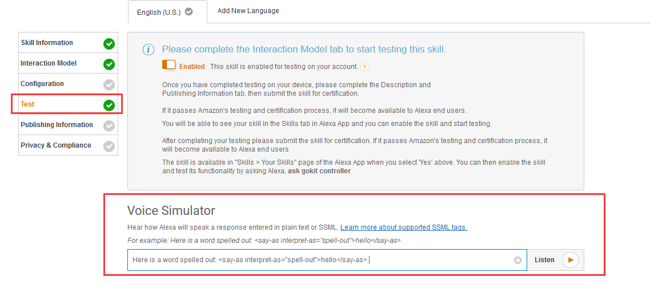
Task: Open the Configuration section
Action: coord(42,84)
